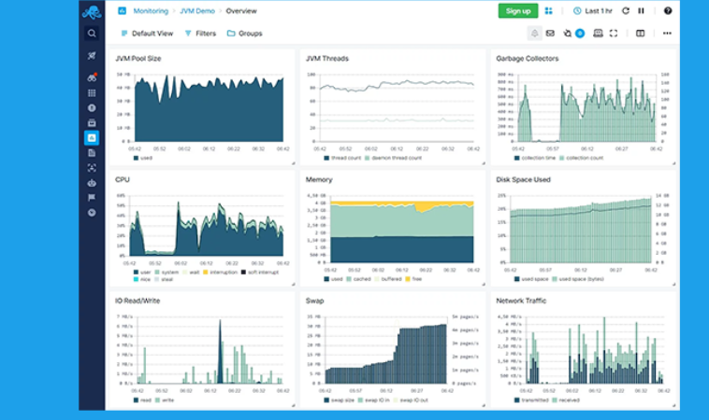Image resolution: width=709 pixels, height=420 pixels.
Task: Click the rocket icon in the sidebar
Action: [91, 56]
